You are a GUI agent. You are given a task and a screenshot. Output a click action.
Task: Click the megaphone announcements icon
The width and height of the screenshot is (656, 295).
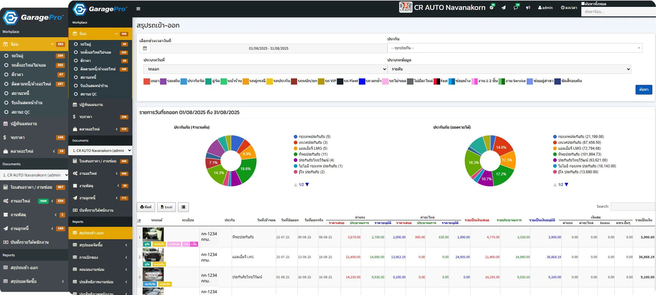click(x=528, y=8)
